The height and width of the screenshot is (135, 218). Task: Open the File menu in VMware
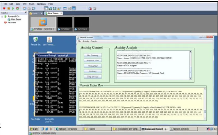(x=5, y=4)
